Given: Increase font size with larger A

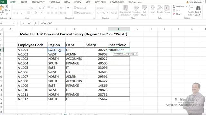Looking at the screenshot, I should (x=40, y=8).
